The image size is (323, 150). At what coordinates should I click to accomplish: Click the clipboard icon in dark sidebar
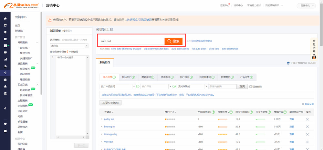pos(5,80)
